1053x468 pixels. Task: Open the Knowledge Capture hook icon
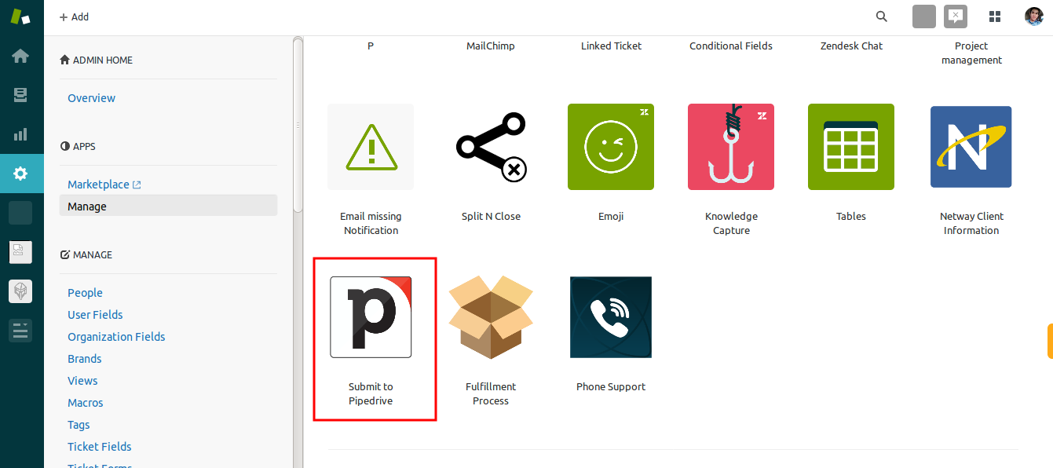point(731,147)
